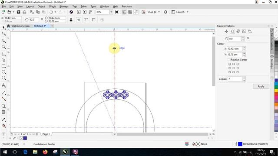Switch to Position tab in Transformations
The image size is (278, 156).
click(226, 32)
